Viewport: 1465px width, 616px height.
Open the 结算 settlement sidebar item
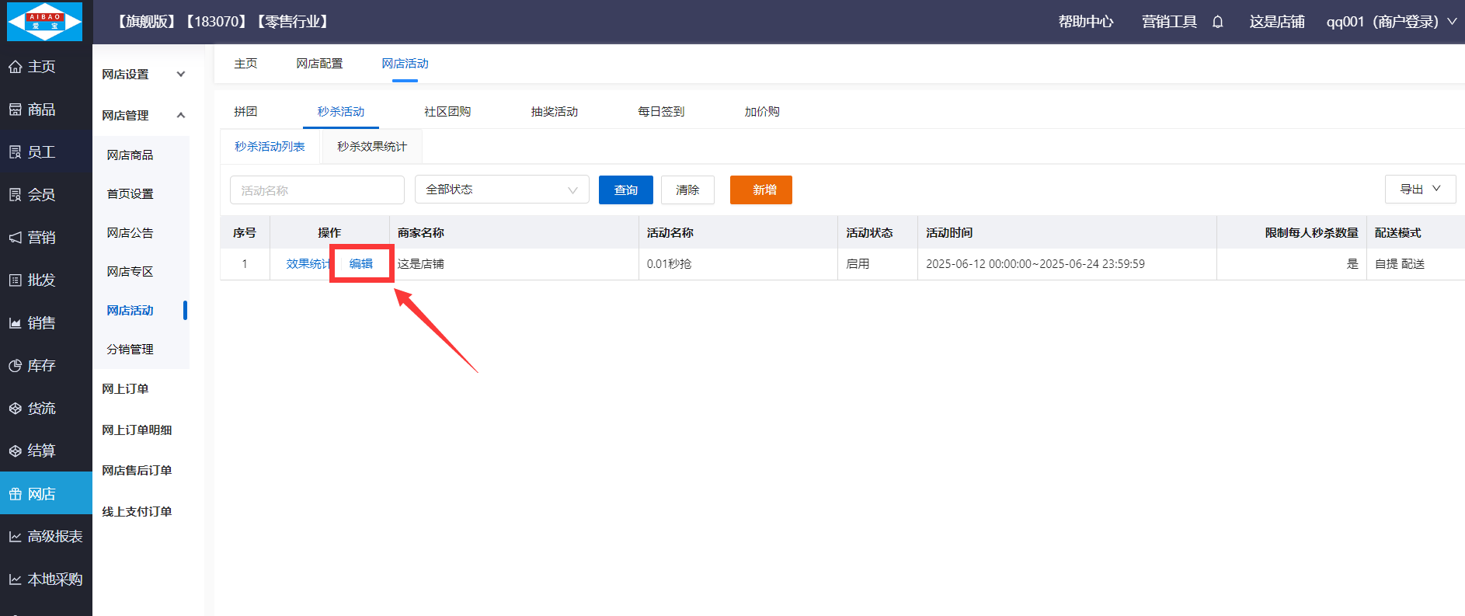pos(33,451)
